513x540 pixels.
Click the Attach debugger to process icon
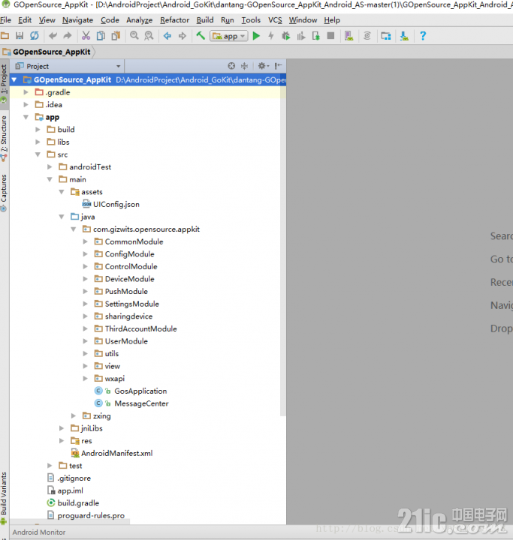click(316, 36)
